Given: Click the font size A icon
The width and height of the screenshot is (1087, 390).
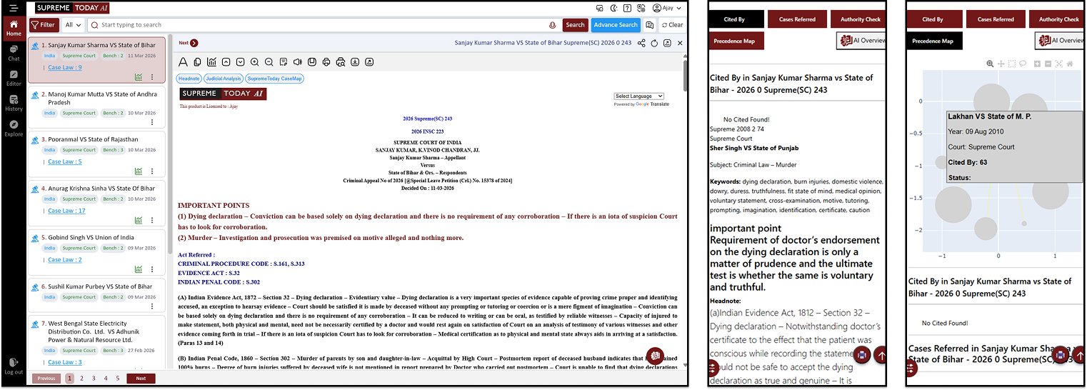Looking at the screenshot, I should coord(184,62).
